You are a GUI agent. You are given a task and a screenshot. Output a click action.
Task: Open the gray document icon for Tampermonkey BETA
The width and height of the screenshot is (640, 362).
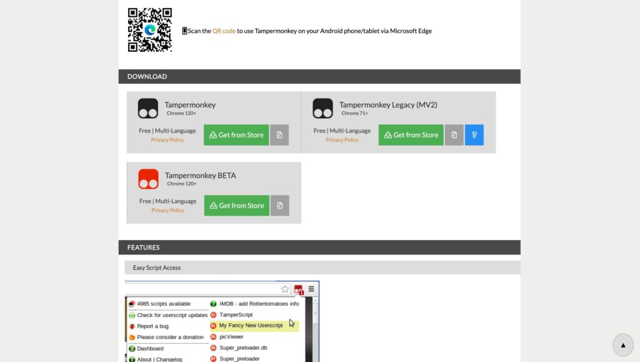click(x=279, y=206)
